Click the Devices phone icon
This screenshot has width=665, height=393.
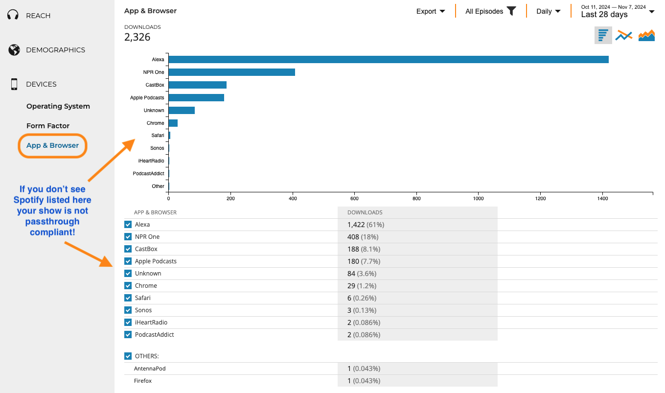[14, 84]
